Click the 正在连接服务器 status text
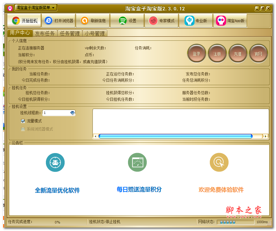Screen dimensions: 276x231 (31, 48)
